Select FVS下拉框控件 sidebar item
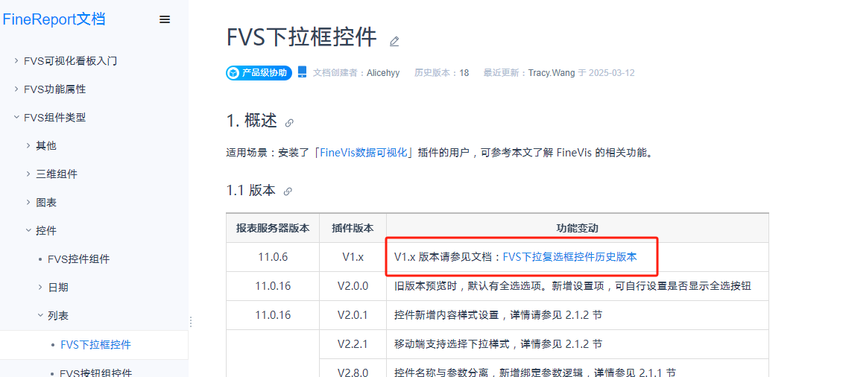843x377 pixels. [95, 345]
